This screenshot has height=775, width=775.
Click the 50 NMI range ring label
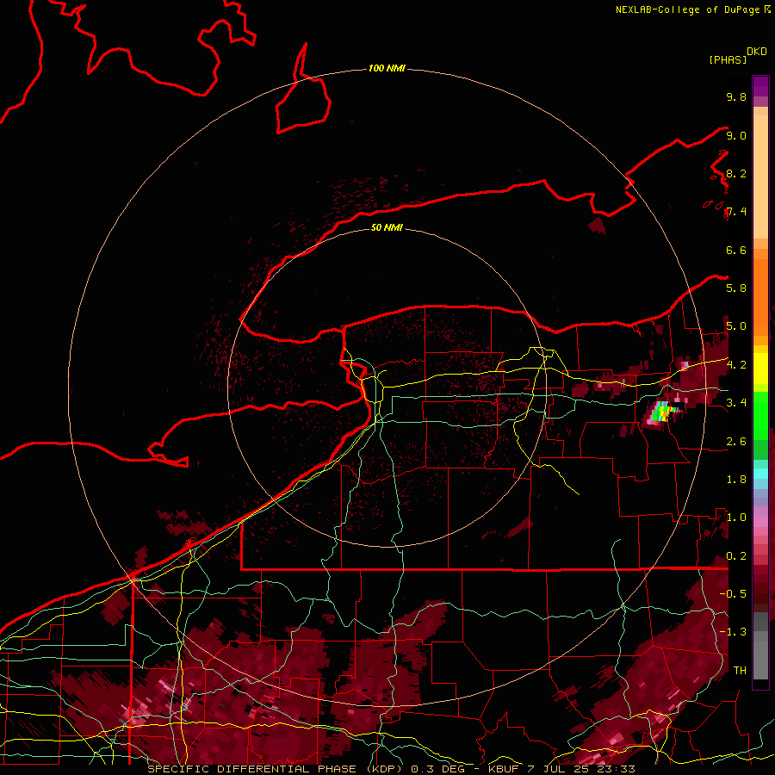pyautogui.click(x=387, y=227)
